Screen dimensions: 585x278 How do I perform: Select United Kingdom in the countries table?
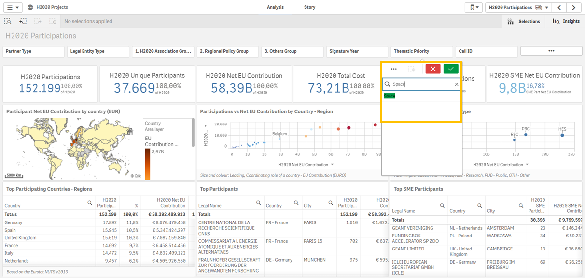click(x=20, y=238)
